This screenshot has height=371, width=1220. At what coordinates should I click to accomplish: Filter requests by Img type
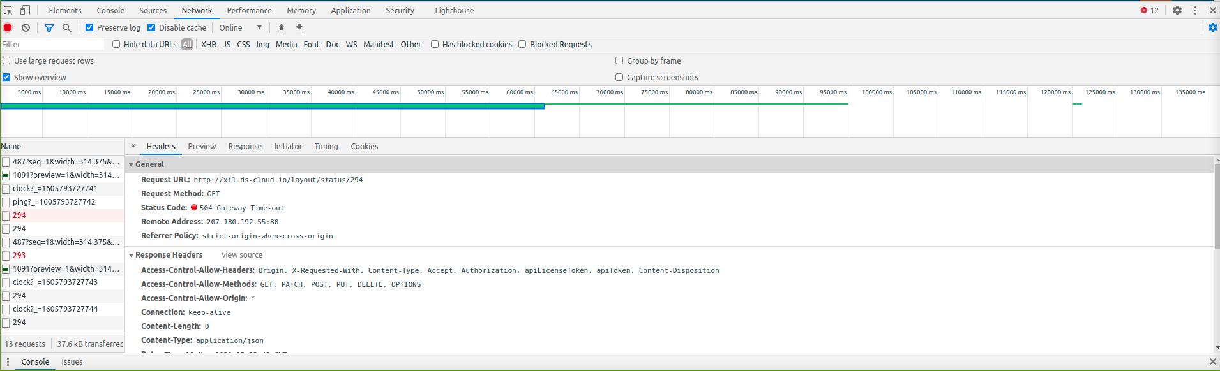click(263, 44)
